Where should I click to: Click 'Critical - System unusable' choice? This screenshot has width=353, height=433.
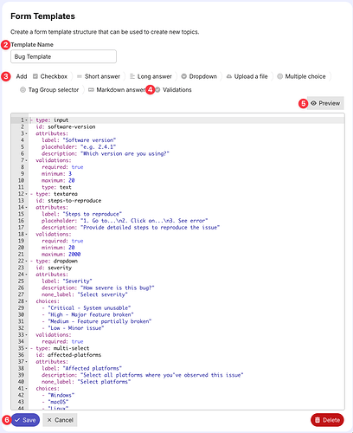point(89,308)
